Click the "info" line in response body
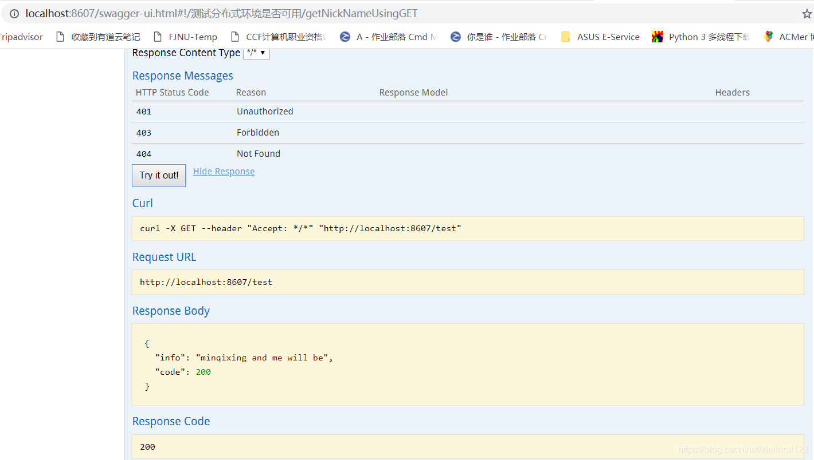The image size is (814, 460). [244, 358]
